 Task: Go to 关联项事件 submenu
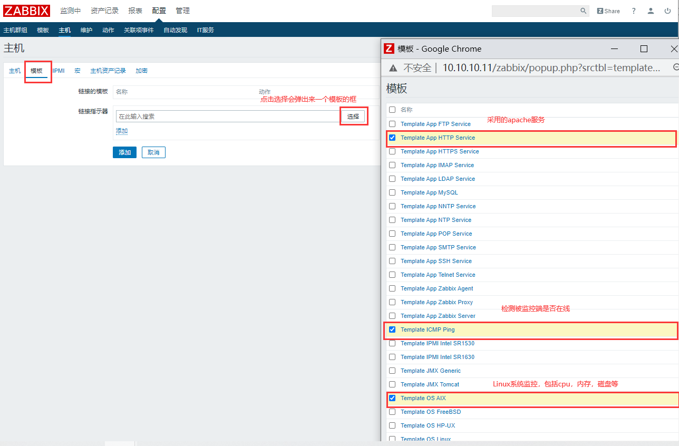139,30
